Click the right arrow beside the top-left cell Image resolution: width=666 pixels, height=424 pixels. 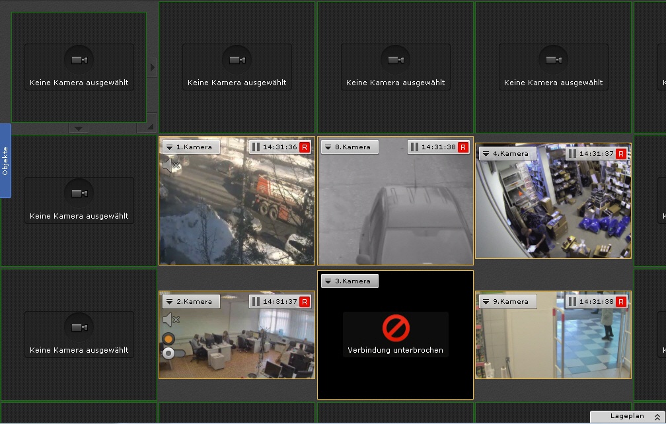tap(152, 67)
